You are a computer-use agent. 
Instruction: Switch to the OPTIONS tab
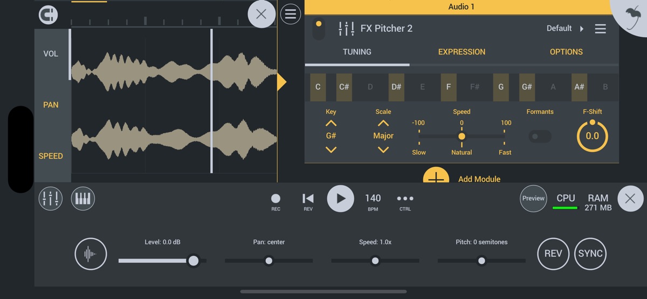[566, 52]
